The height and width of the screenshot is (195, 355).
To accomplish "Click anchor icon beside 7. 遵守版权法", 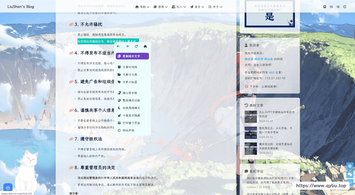I will (x=71, y=139).
